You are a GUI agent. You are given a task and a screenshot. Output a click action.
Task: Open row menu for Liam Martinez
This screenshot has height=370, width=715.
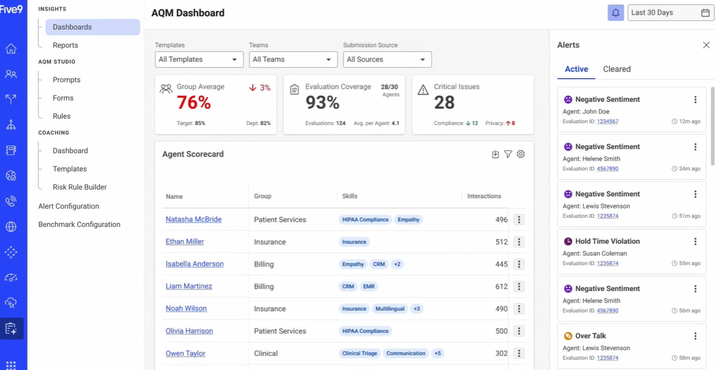coord(519,286)
